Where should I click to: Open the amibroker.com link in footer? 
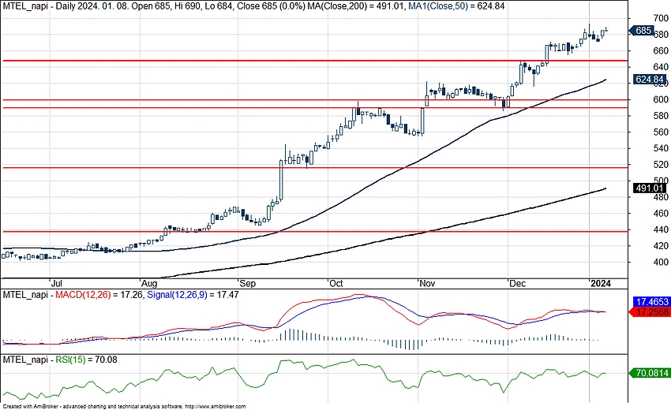click(216, 407)
